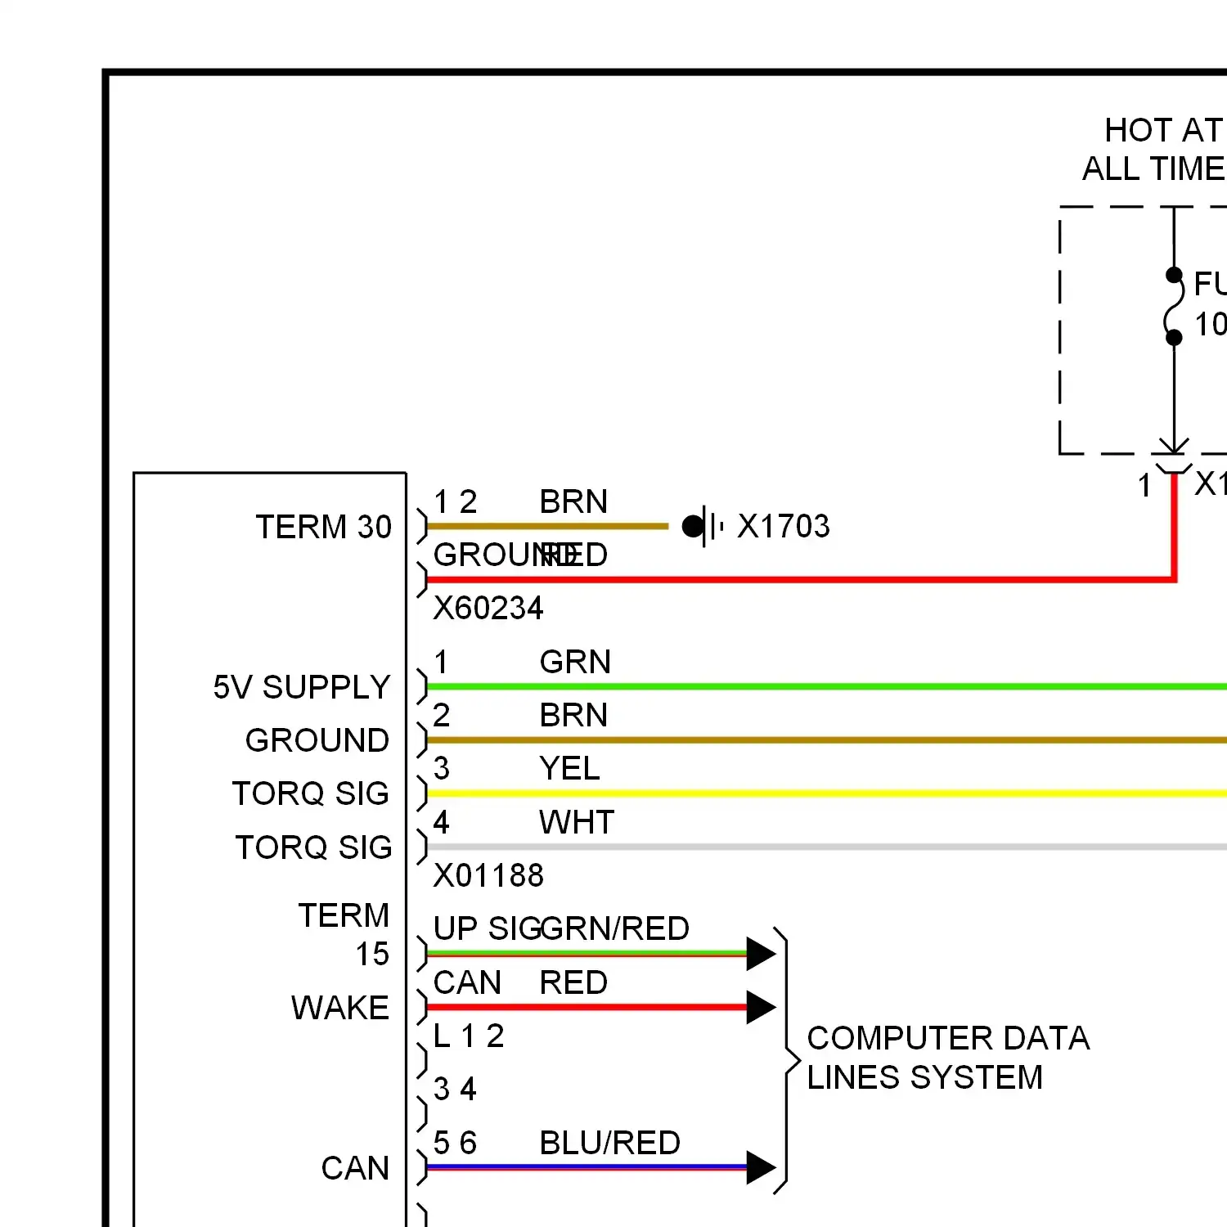Click the YEL wire color label
The width and height of the screenshot is (1227, 1227).
(x=569, y=768)
